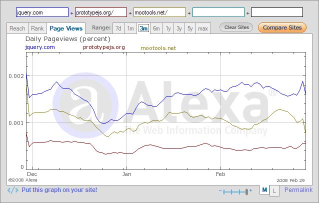Click the zoom slider handle
319x203 pixels.
pos(246,191)
